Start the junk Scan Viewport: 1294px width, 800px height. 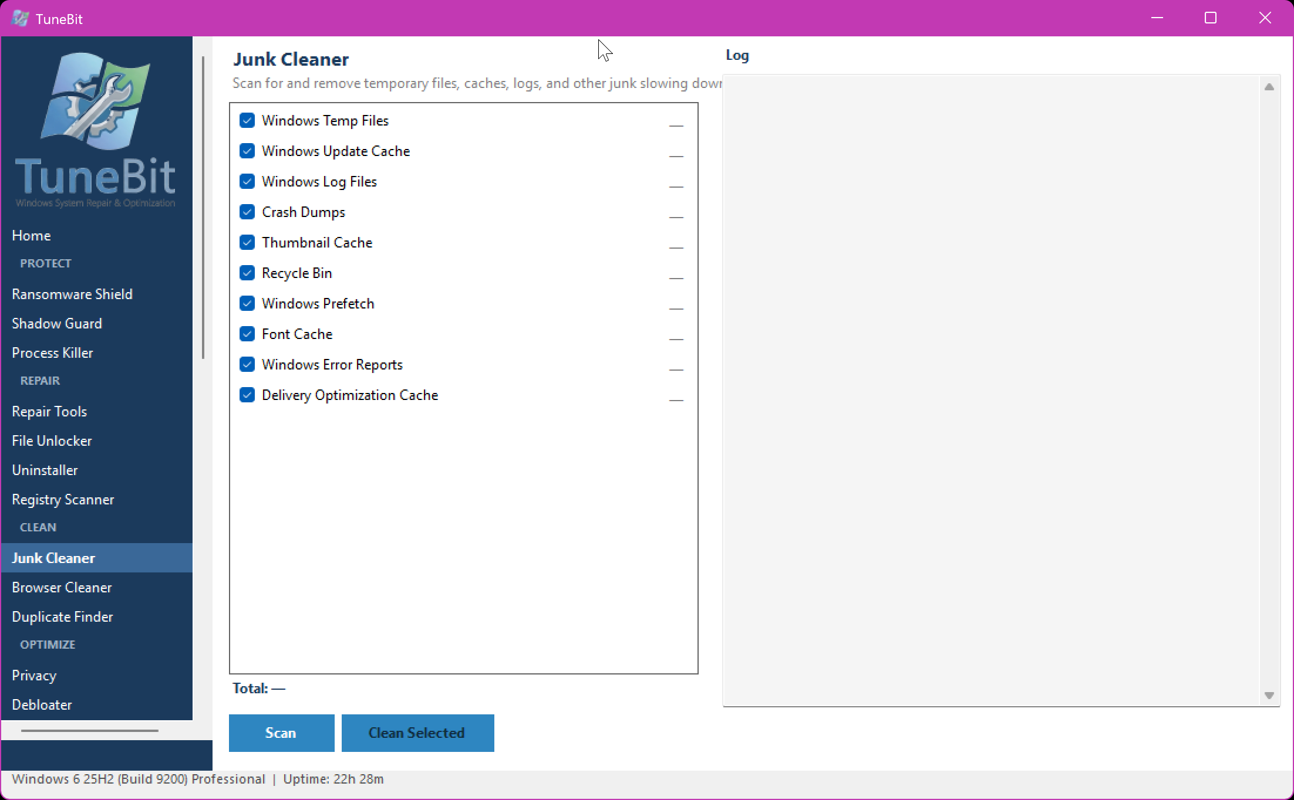pos(282,733)
